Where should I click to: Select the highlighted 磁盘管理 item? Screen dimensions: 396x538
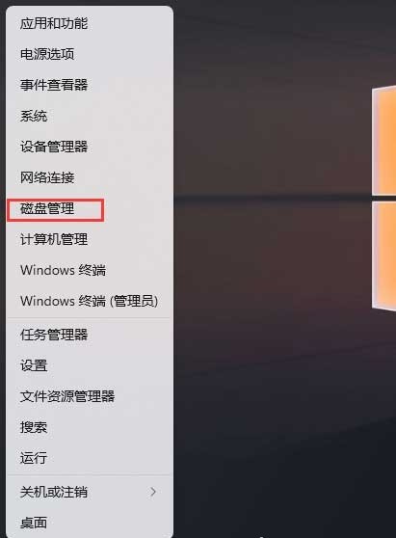coord(90,208)
